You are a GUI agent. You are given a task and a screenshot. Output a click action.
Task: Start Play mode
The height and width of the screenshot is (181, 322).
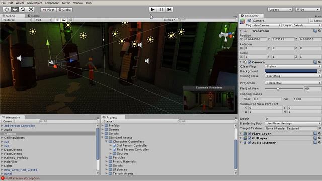153,9
